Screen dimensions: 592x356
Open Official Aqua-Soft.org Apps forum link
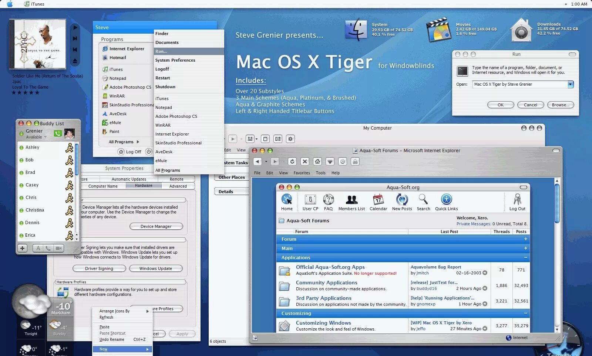tap(330, 267)
